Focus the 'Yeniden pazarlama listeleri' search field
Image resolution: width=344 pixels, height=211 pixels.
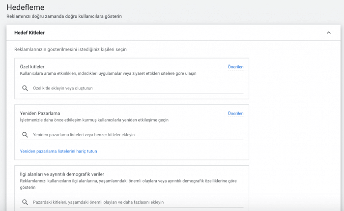click(x=133, y=134)
